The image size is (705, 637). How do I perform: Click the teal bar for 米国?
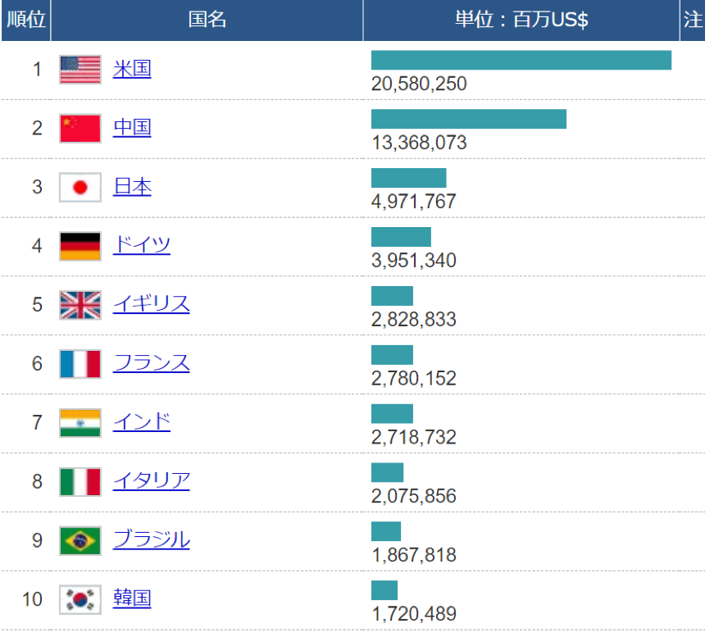point(521,60)
